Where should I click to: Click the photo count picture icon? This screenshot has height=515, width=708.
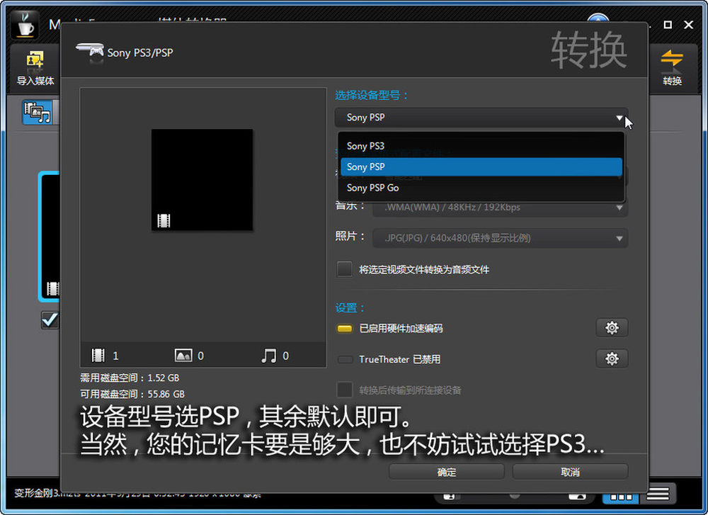(183, 356)
